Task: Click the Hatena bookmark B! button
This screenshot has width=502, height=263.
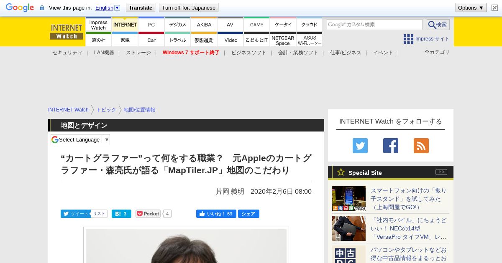Action: [121, 214]
